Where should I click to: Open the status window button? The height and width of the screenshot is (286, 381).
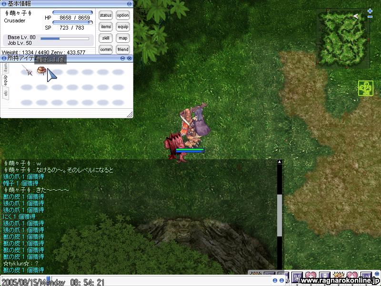tap(106, 15)
